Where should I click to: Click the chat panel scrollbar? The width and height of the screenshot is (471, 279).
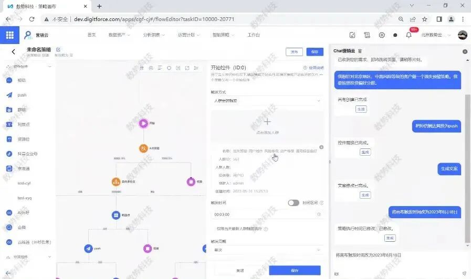point(467,168)
